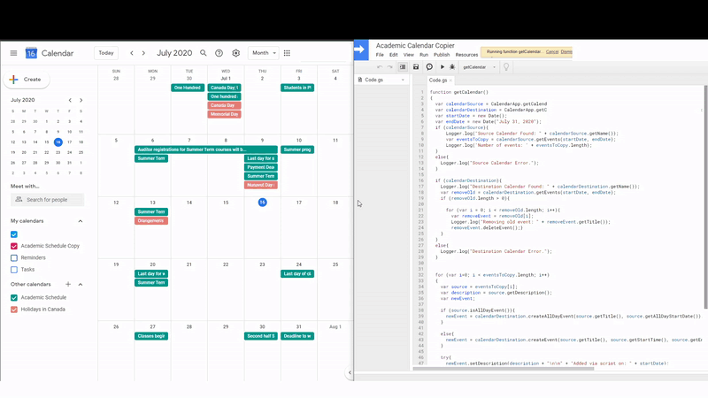Toggle first unnamed calendar under My calendars

point(14,234)
